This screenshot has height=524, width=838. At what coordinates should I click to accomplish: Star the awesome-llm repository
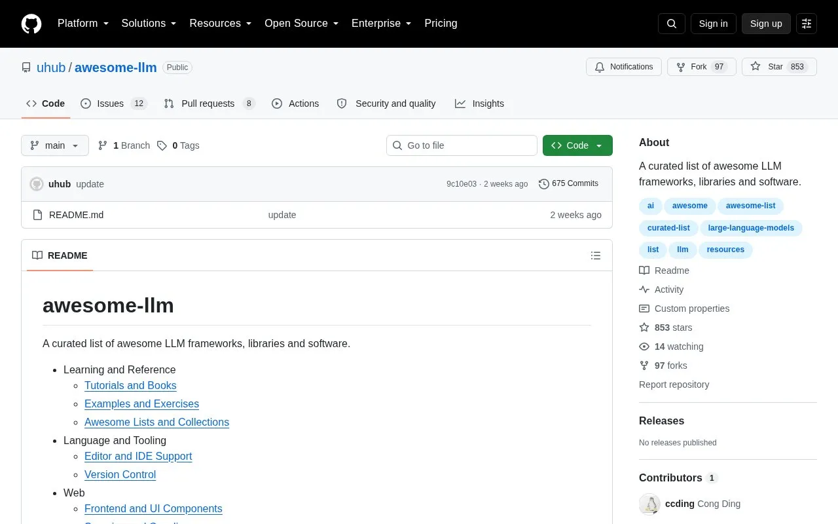pyautogui.click(x=779, y=67)
